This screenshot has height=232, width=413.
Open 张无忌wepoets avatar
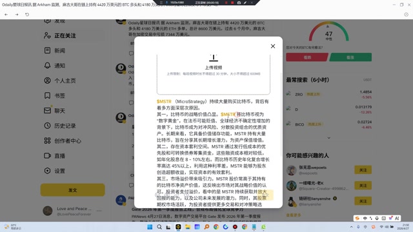pos(291,170)
